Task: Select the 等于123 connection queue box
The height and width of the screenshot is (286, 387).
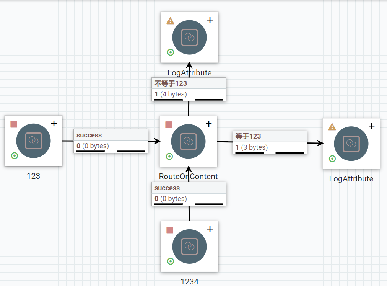Action: point(270,142)
